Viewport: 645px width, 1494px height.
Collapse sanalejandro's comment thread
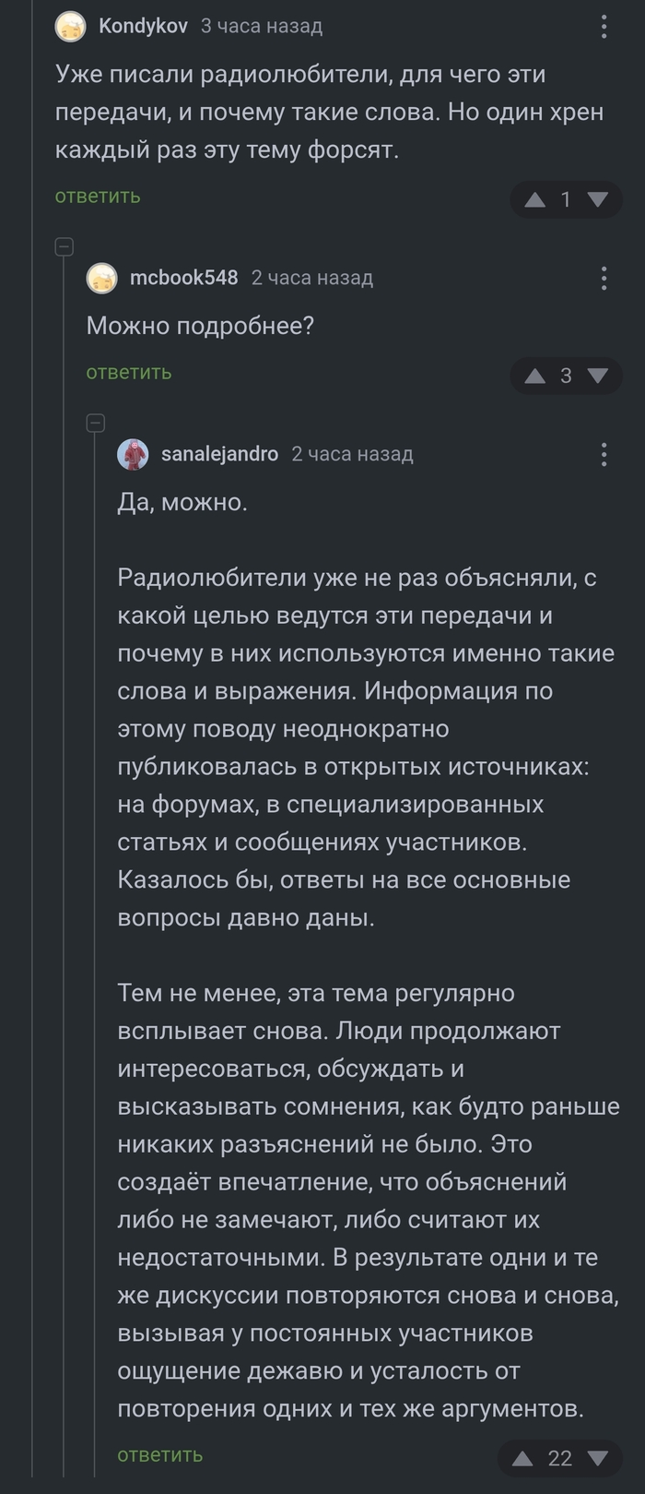(x=94, y=423)
